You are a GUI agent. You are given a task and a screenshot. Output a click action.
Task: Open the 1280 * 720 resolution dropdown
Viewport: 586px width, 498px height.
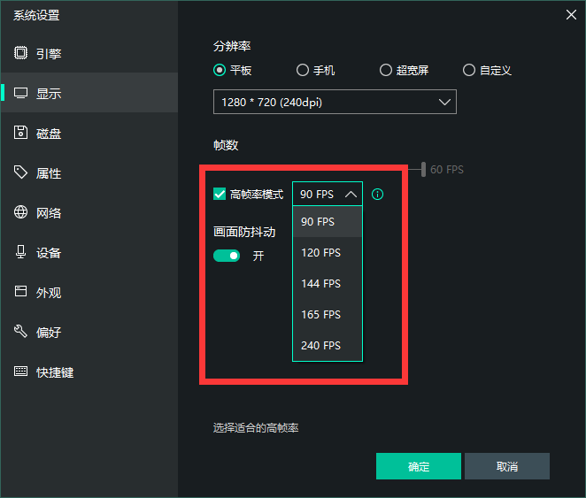335,102
